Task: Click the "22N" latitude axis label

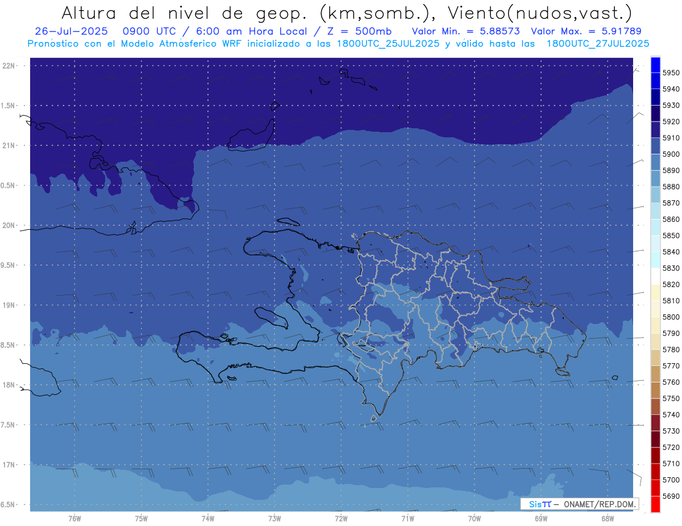Action: point(10,66)
